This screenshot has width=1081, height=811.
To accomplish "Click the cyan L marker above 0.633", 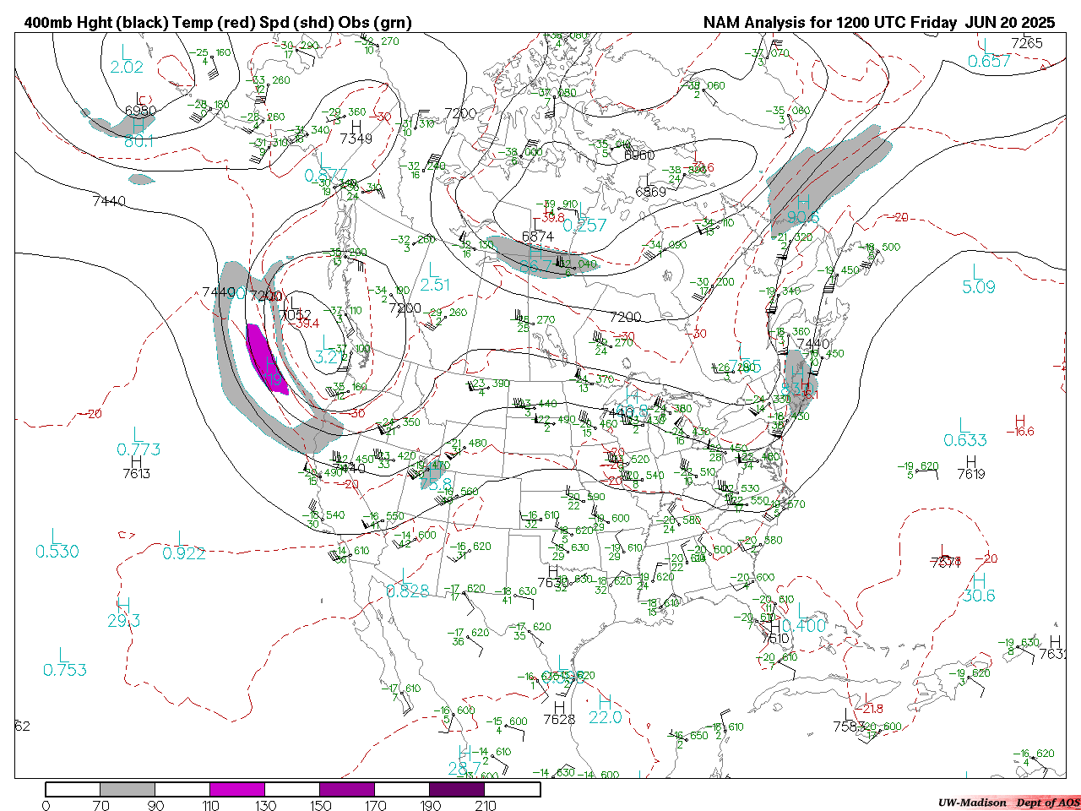I will [964, 425].
